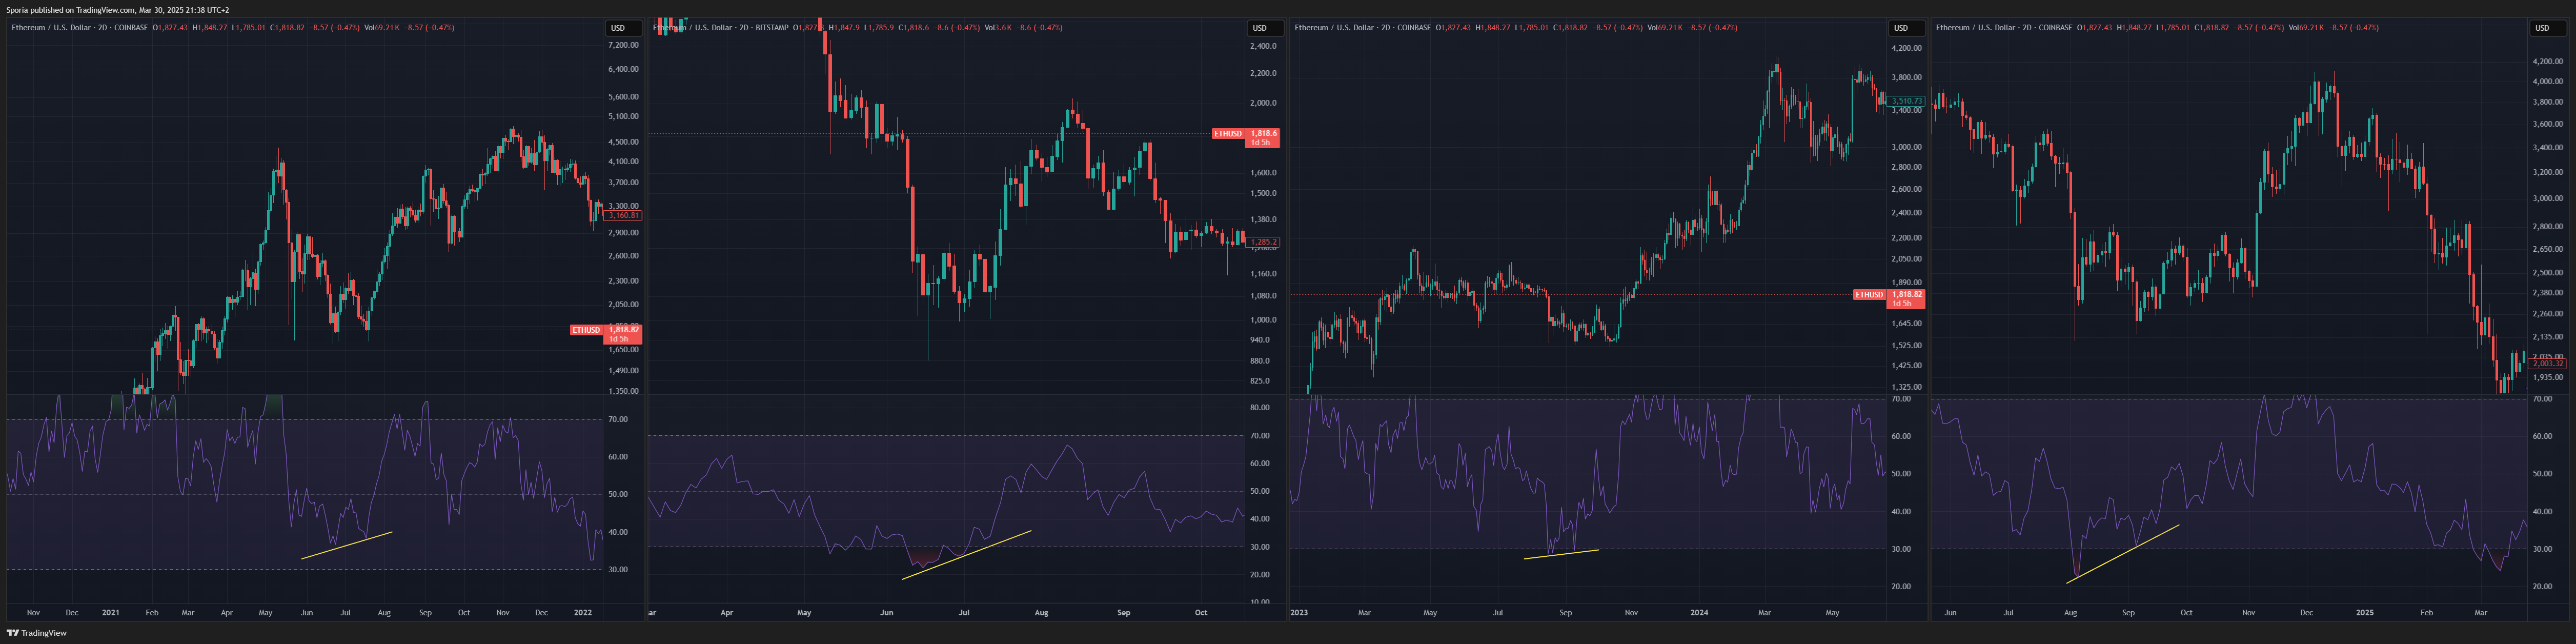Image resolution: width=2576 pixels, height=644 pixels.
Task: Click the 3,510.73 last price tag
Action: [x=1907, y=101]
